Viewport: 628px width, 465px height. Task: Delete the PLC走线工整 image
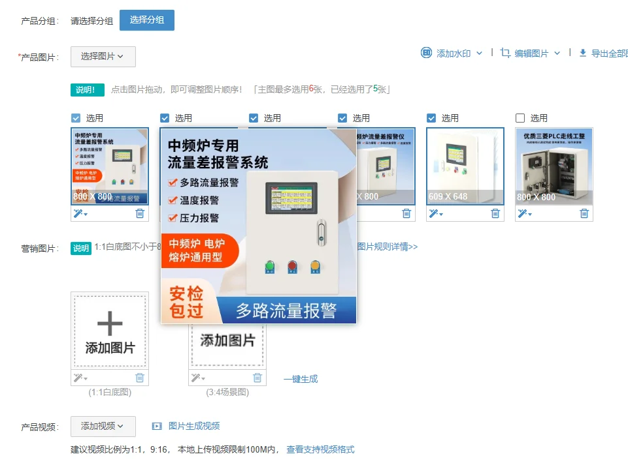click(x=584, y=213)
